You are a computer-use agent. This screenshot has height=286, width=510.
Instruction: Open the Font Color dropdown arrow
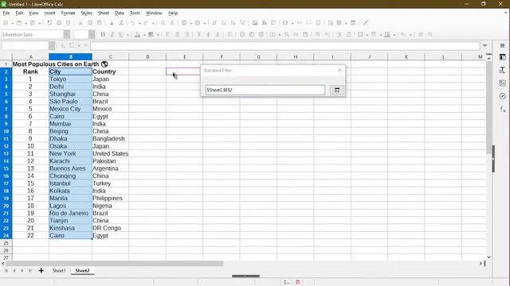(x=143, y=35)
